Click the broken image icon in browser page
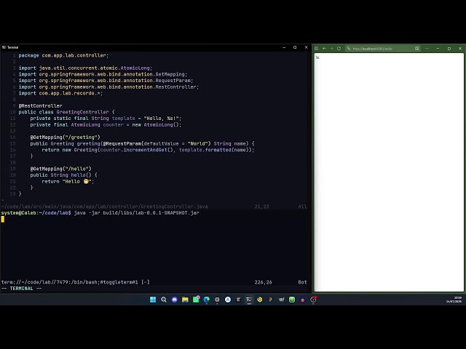 (317, 57)
